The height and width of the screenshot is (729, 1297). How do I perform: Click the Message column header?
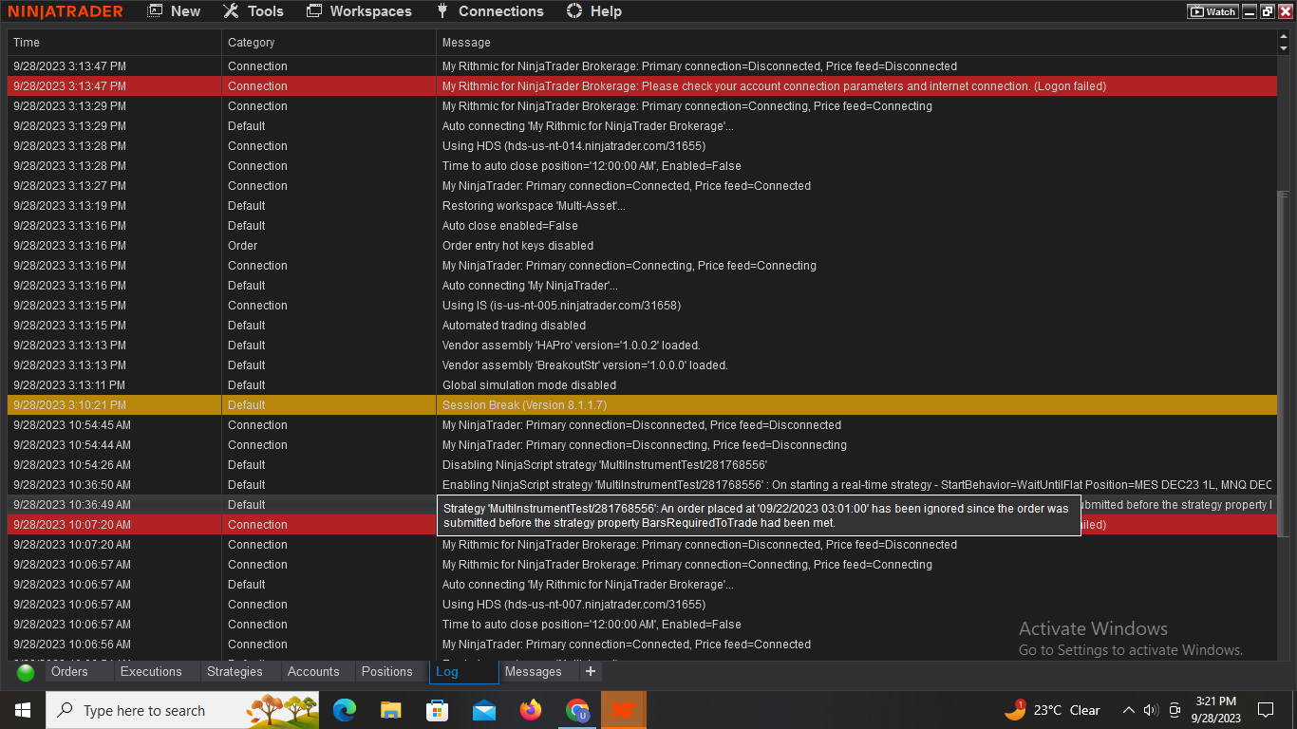pos(856,43)
